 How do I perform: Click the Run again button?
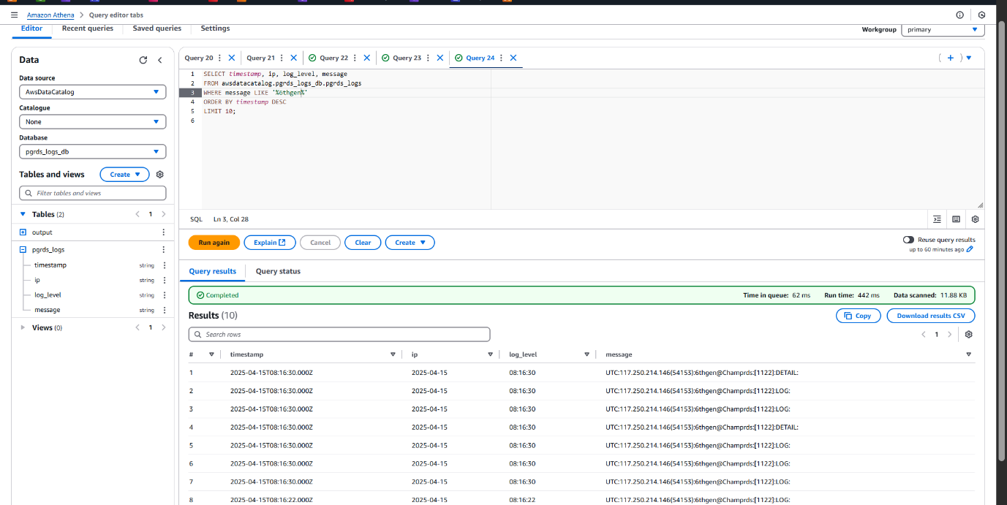pyautogui.click(x=214, y=243)
